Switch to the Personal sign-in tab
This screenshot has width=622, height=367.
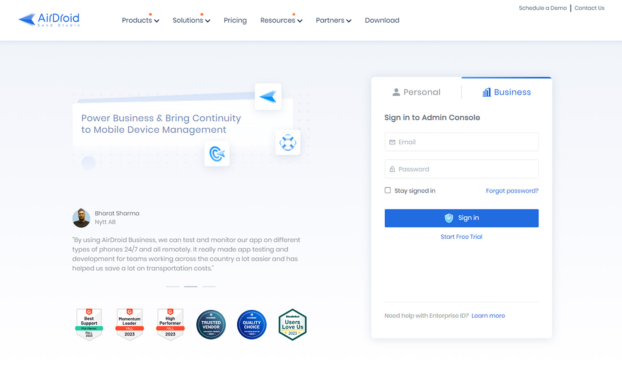point(416,92)
